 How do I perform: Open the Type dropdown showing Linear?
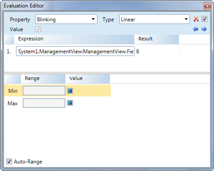[154, 19]
